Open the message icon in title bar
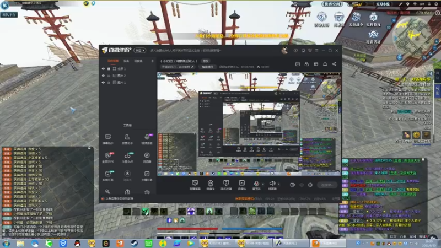This screenshot has width=441, height=248. point(295,51)
